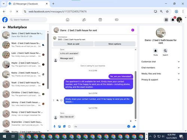Choose a GIF from the composer

click(x=69, y=127)
